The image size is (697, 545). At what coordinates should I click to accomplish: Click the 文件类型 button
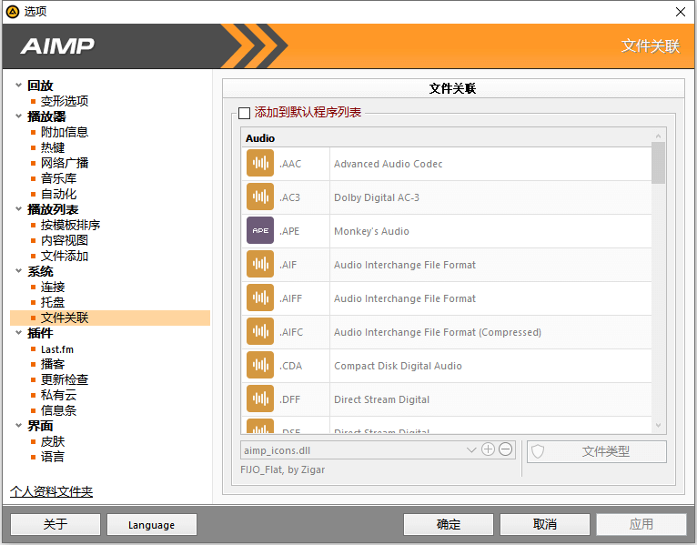[597, 451]
